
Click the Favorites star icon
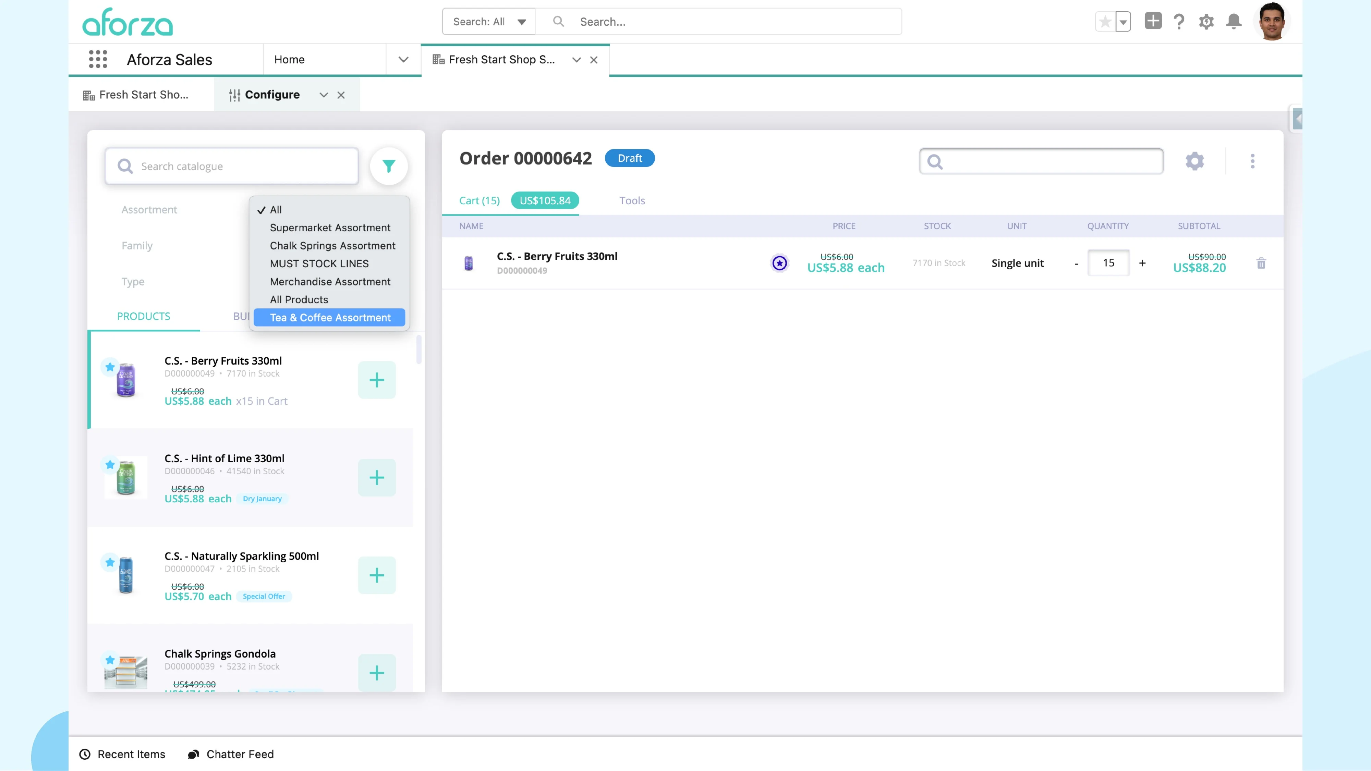1105,22
